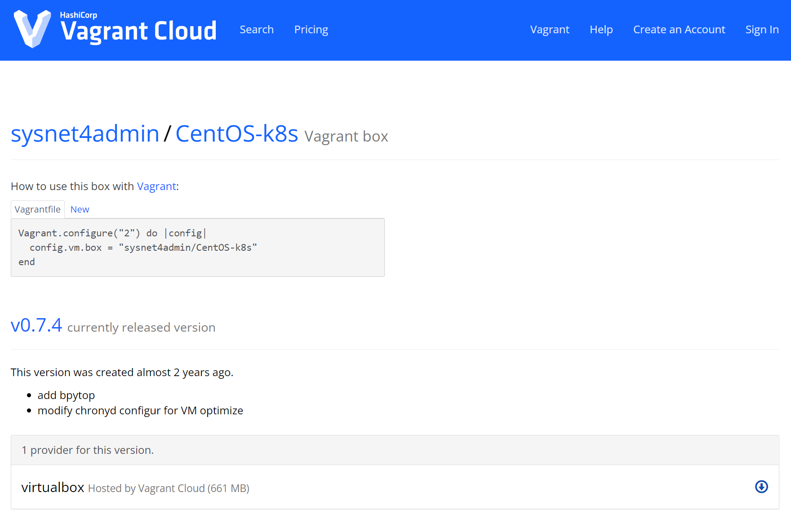Click Sign In
Image resolution: width=791 pixels, height=528 pixels.
pos(762,30)
